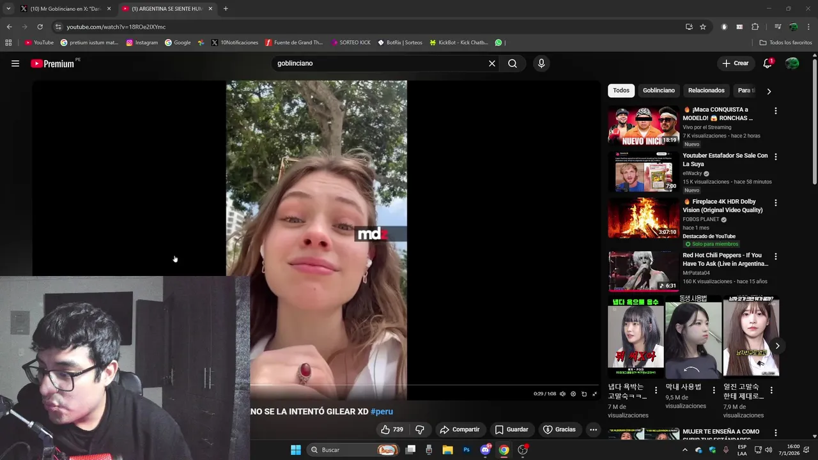Viewport: 818px width, 460px height.
Task: Open Windows Start menu
Action: pos(296,450)
